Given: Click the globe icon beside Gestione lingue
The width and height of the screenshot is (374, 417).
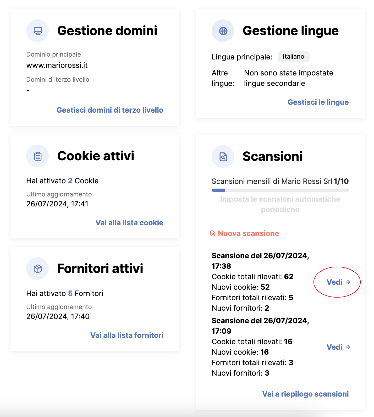Looking at the screenshot, I should (x=223, y=31).
